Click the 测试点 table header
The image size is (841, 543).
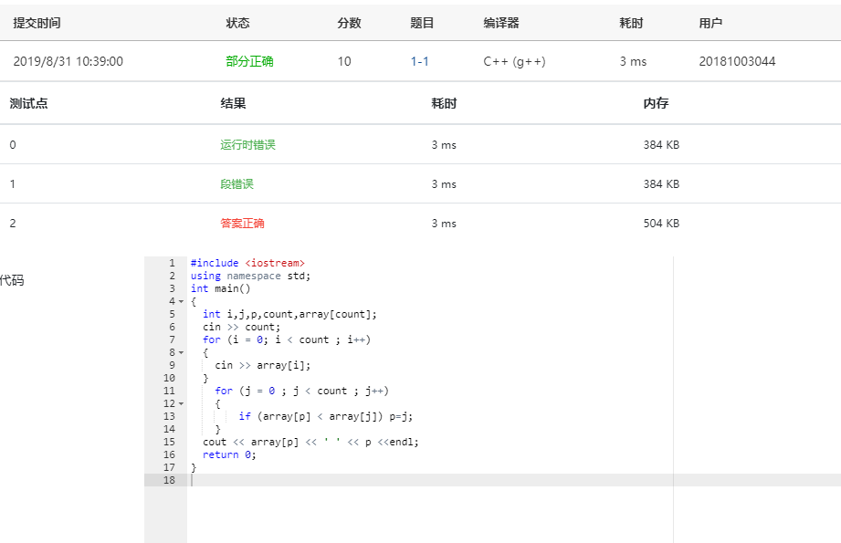click(21, 103)
